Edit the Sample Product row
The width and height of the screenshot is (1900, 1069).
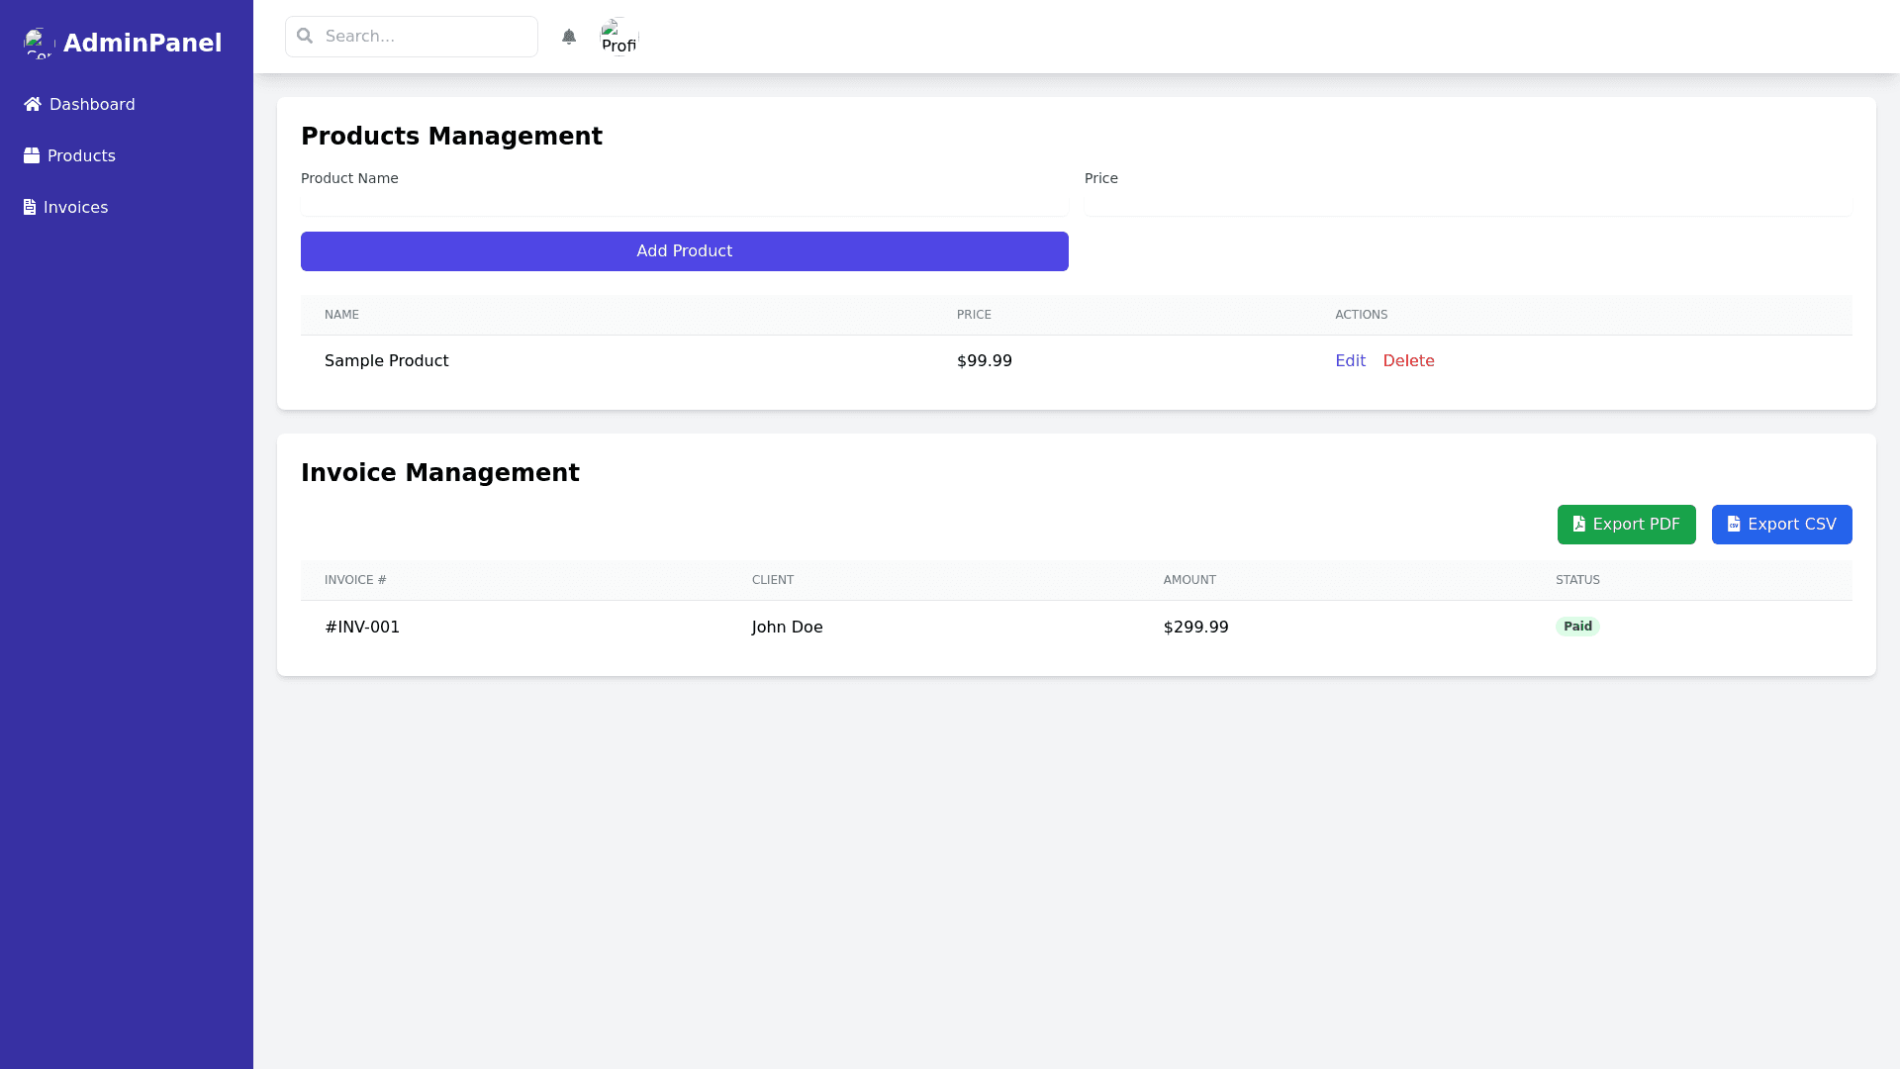click(x=1350, y=361)
